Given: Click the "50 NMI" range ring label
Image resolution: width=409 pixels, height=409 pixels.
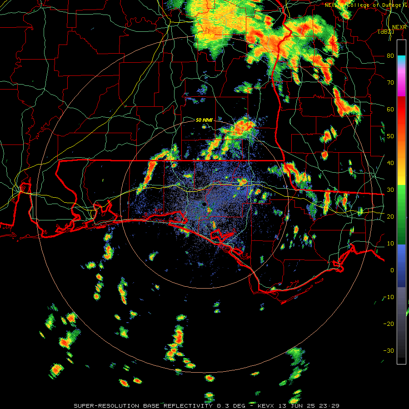Looking at the screenshot, I should [204, 120].
